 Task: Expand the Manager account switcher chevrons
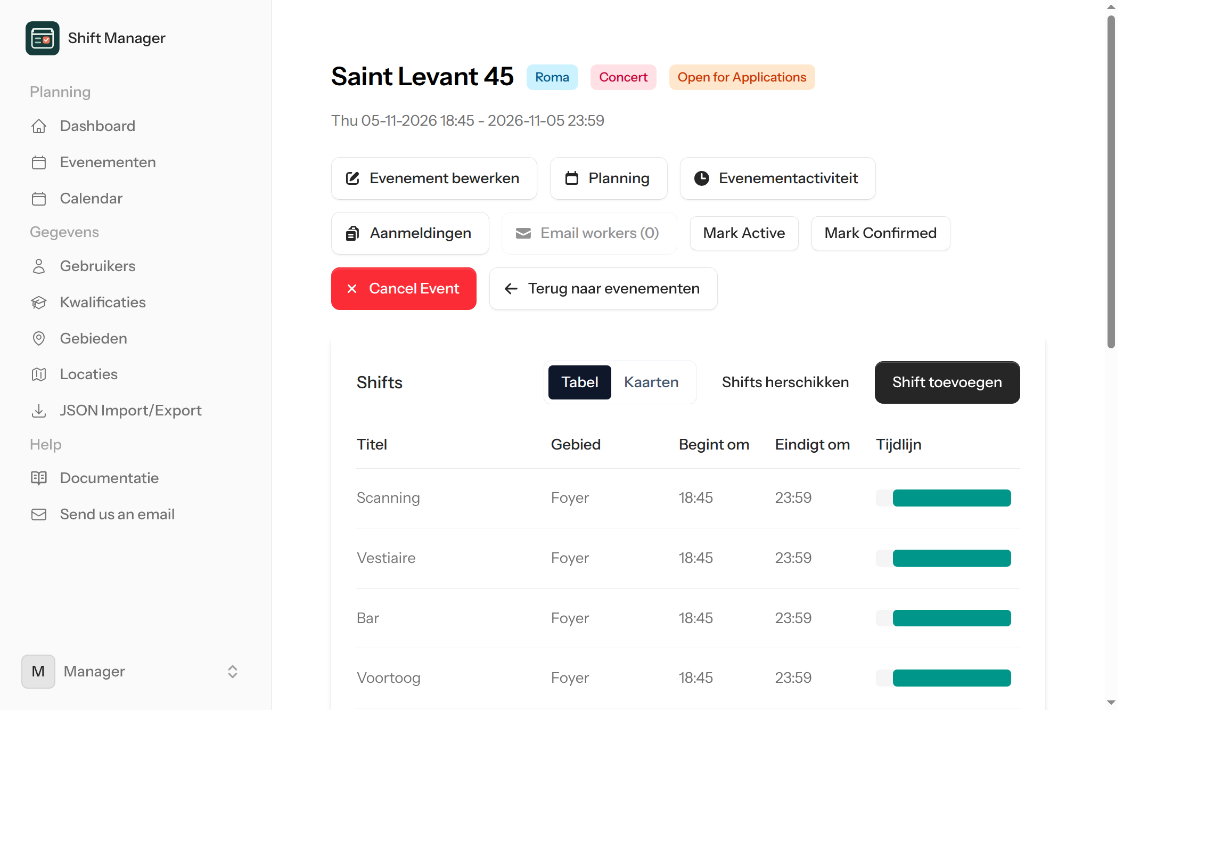point(233,672)
